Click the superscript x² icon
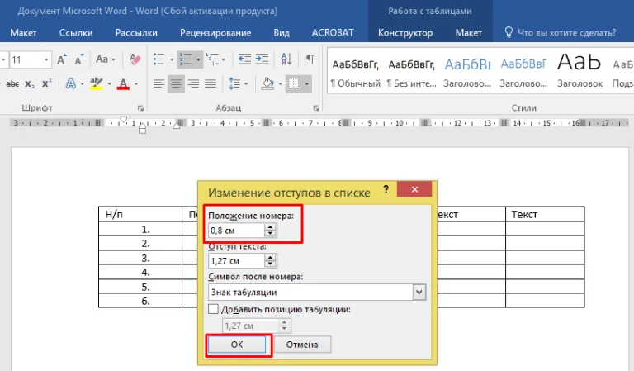 (47, 83)
